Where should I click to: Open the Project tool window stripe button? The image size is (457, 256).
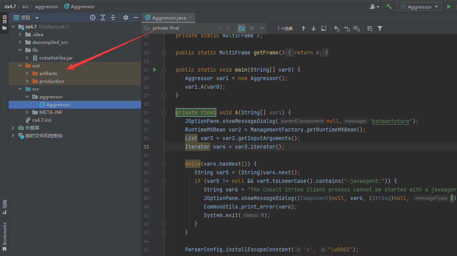pos(4,23)
